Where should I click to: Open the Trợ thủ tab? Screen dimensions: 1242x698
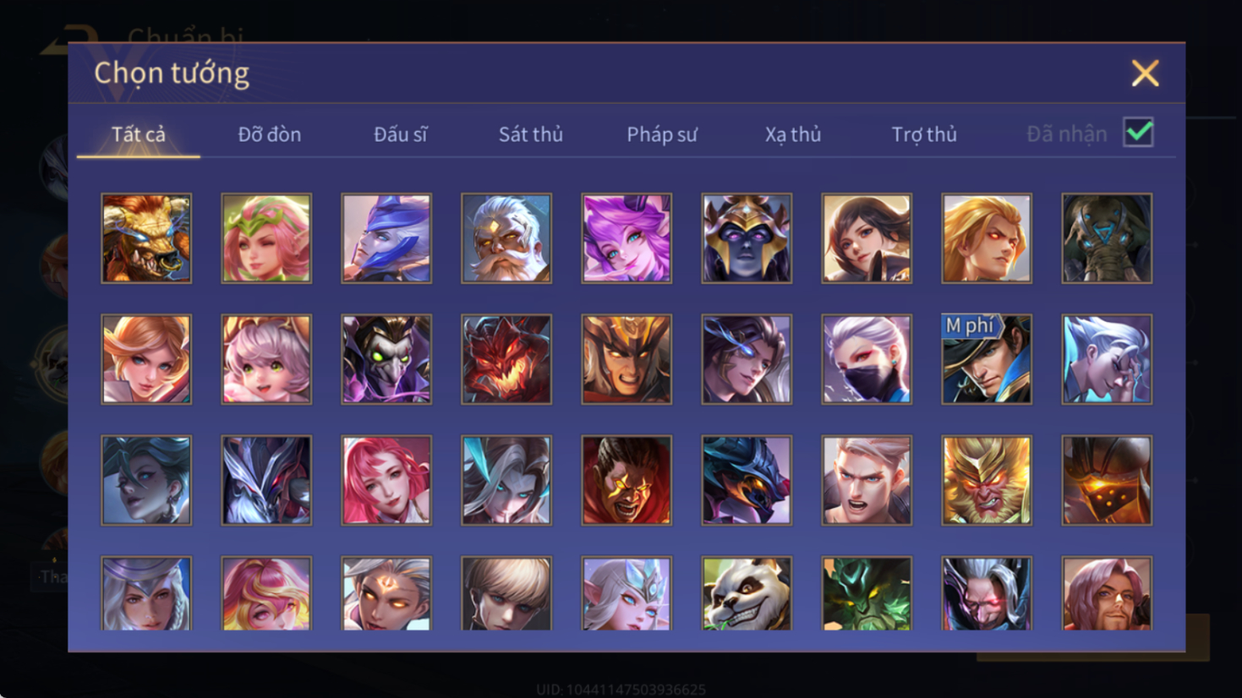pos(924,134)
